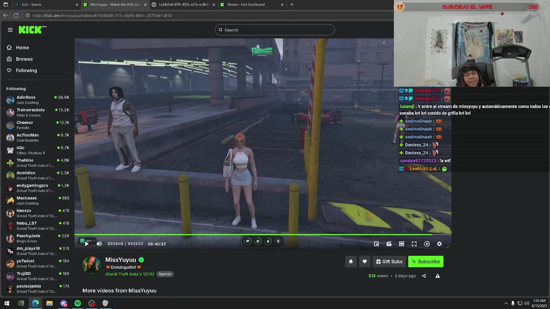Enter fullscreen on the video player
This screenshot has height=309, width=550.
(414, 244)
